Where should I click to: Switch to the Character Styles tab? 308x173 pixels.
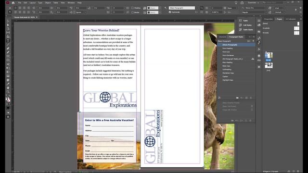[222, 37]
